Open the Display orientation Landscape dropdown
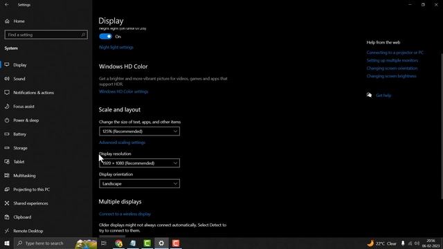The height and width of the screenshot is (249, 443). 139,183
